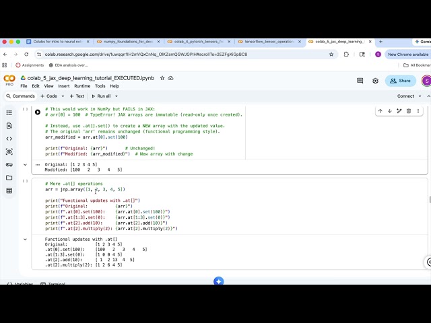Open Connect options dropdown arrow
This screenshot has width=431, height=323.
coord(420,96)
